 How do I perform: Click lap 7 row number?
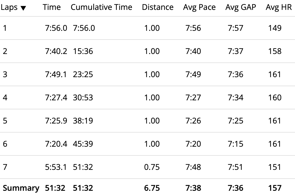pyautogui.click(x=5, y=167)
